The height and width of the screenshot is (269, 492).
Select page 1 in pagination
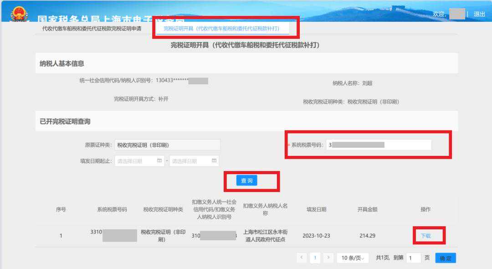(315, 258)
